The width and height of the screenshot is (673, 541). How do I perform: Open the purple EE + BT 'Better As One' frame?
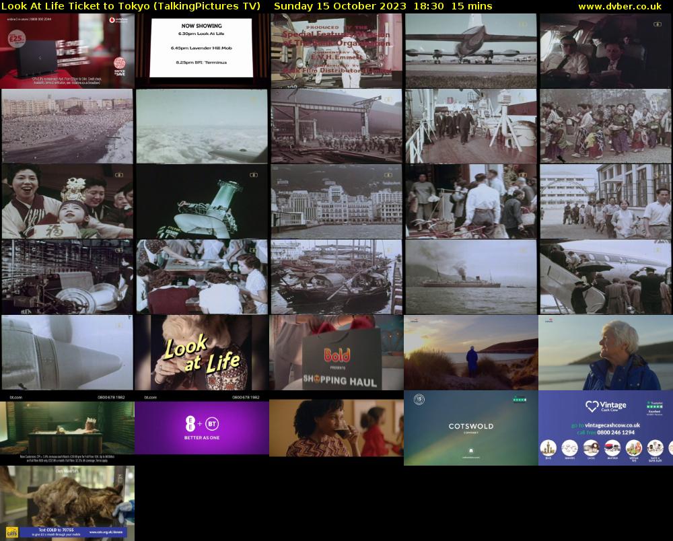pos(202,428)
